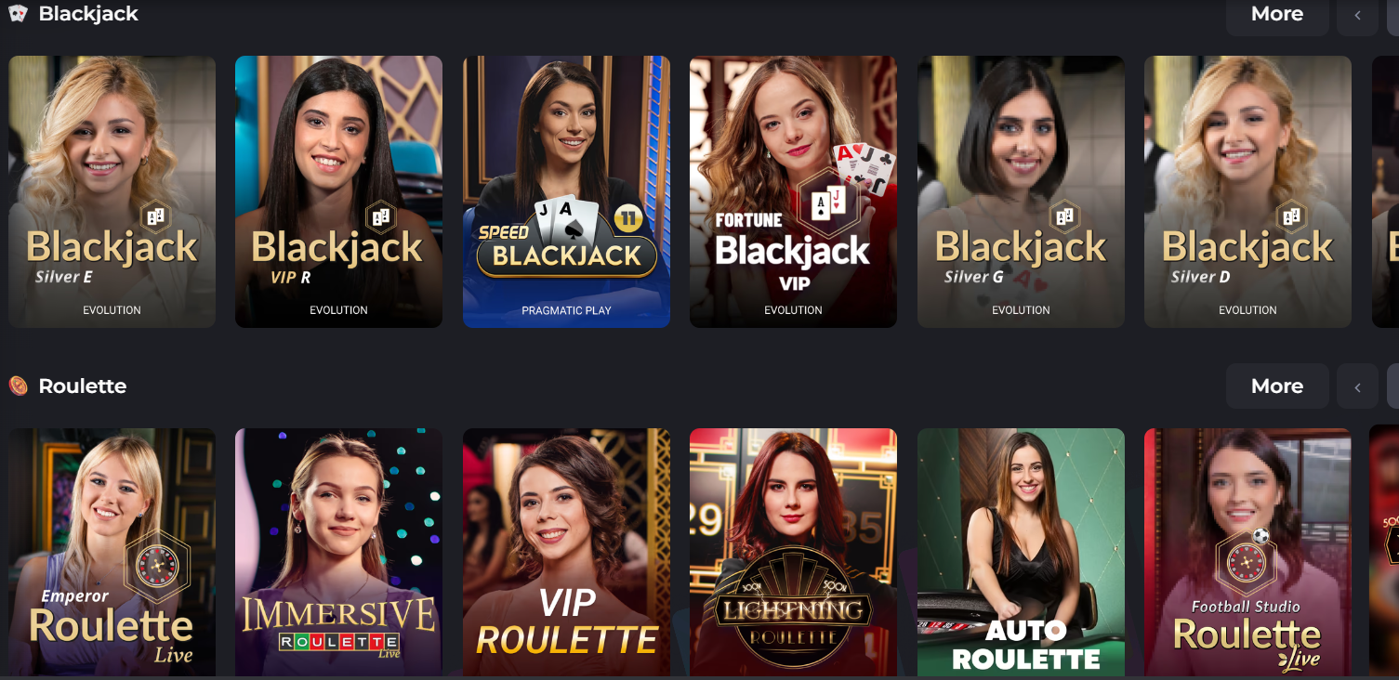This screenshot has height=680, width=1399.
Task: Click the Roulette section heading
Action: (82, 386)
